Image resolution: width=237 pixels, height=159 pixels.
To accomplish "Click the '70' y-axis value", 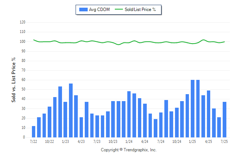I will coord(23,70).
